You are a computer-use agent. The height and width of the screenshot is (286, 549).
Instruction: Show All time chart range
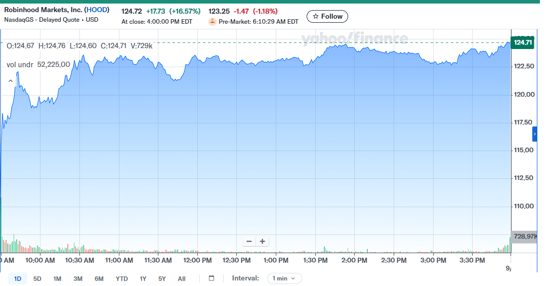(x=181, y=279)
